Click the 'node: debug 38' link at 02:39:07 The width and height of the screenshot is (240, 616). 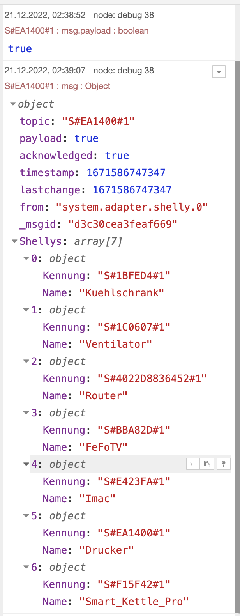[124, 71]
